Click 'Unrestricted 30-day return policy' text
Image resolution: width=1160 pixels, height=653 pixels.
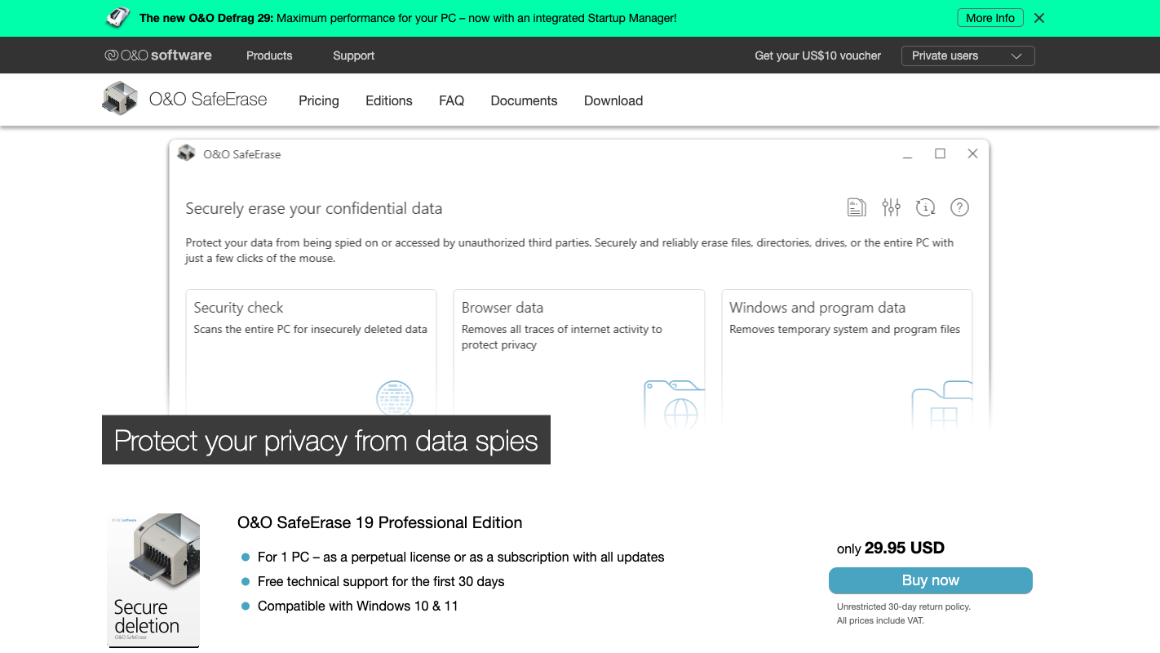904,606
